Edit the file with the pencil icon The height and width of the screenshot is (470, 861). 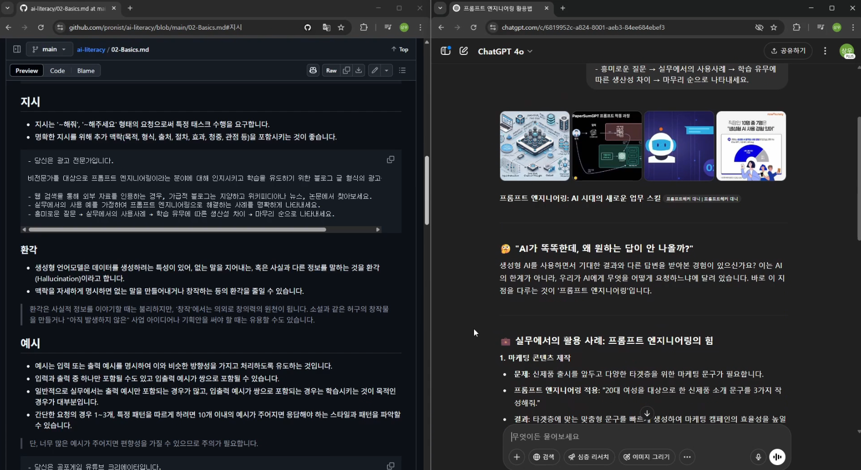click(374, 70)
